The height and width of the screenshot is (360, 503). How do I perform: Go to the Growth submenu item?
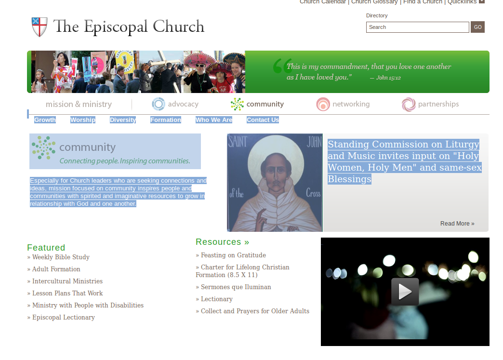(x=45, y=120)
